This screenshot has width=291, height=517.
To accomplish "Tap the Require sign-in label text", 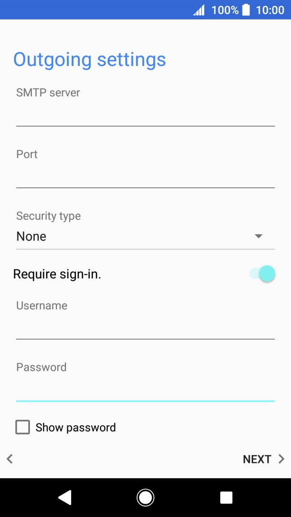I will [x=57, y=274].
